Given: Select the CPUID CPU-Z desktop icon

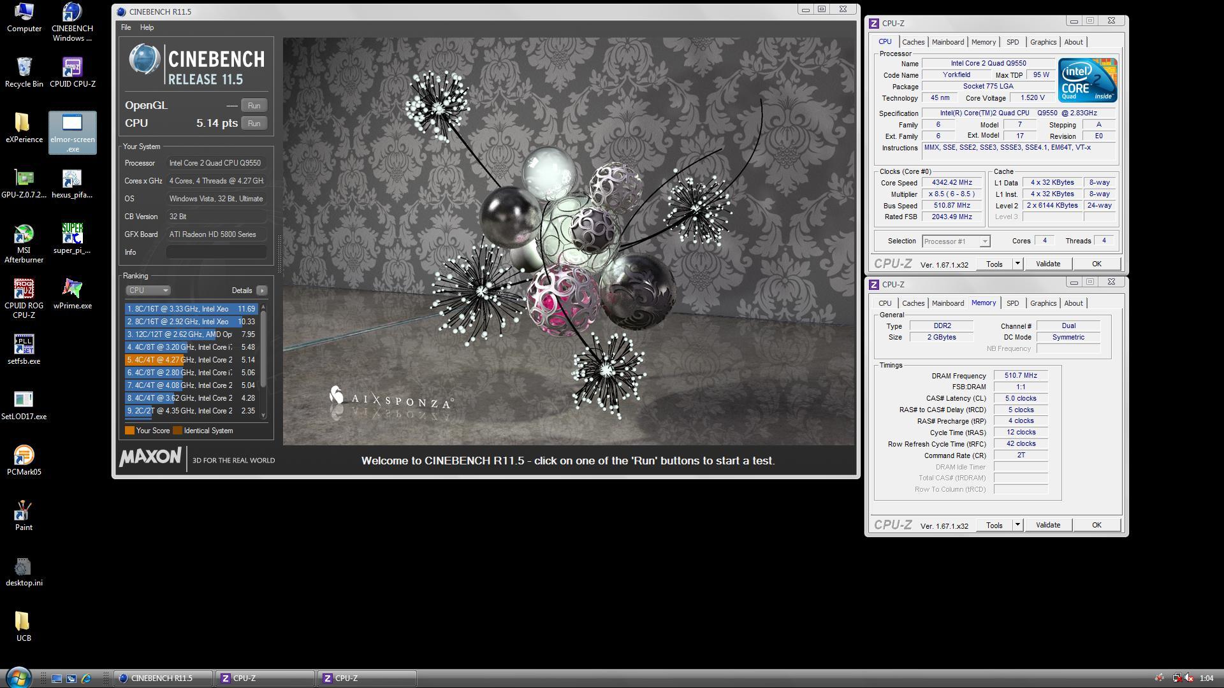Looking at the screenshot, I should (x=72, y=73).
